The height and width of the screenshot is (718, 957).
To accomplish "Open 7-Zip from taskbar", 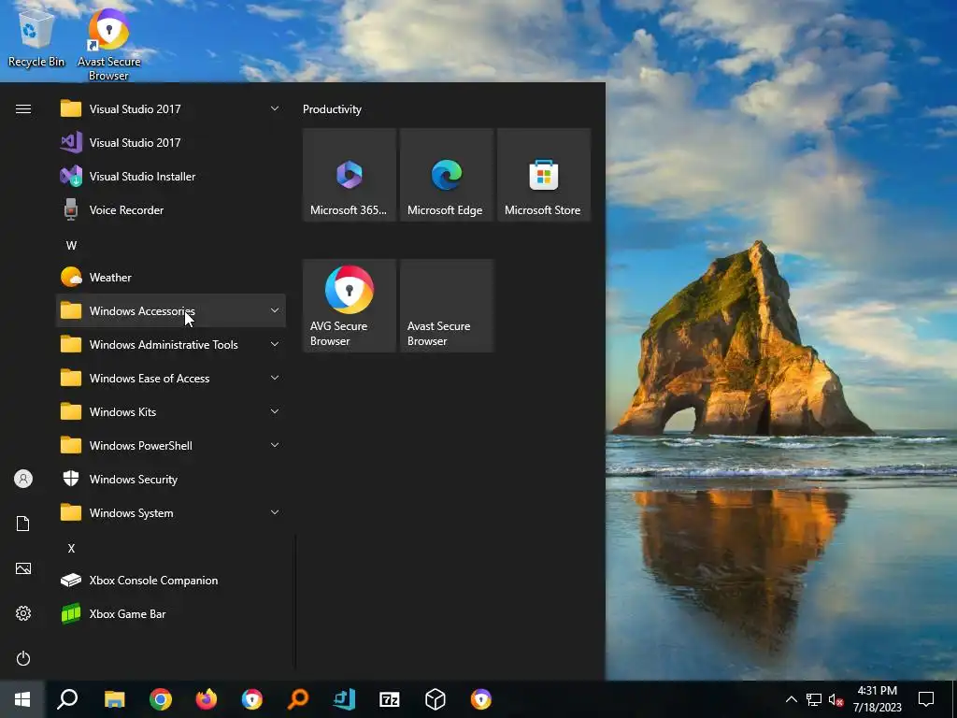I will [390, 699].
